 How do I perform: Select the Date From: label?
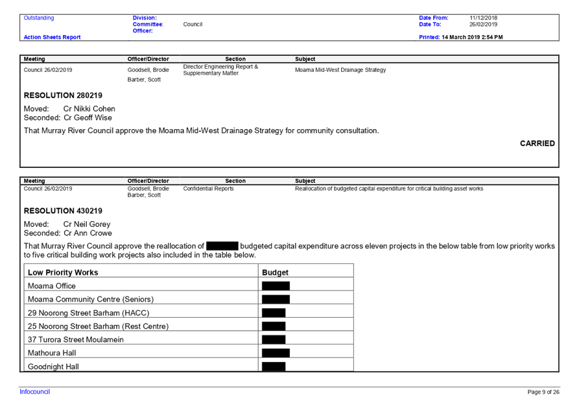coord(434,18)
